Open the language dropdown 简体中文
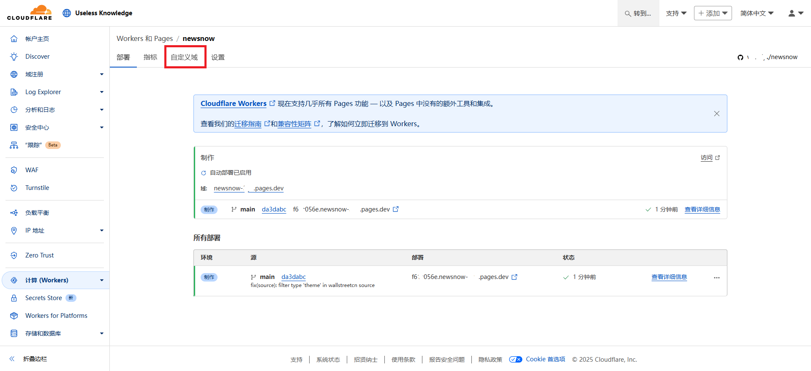This screenshot has width=811, height=371. (x=757, y=14)
